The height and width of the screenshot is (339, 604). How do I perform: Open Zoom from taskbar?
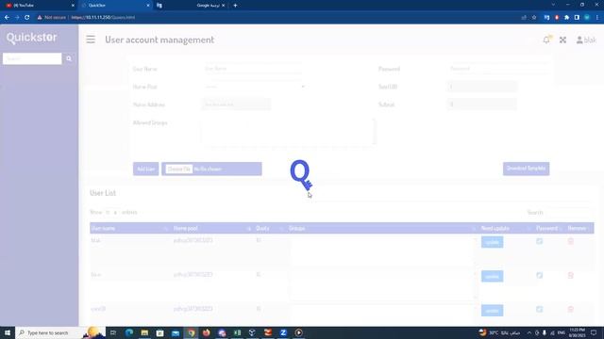(283, 332)
